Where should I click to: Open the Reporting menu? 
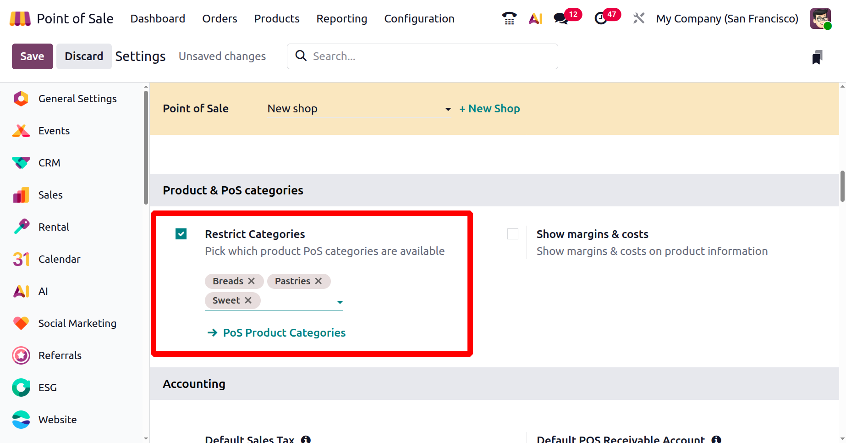[341, 19]
